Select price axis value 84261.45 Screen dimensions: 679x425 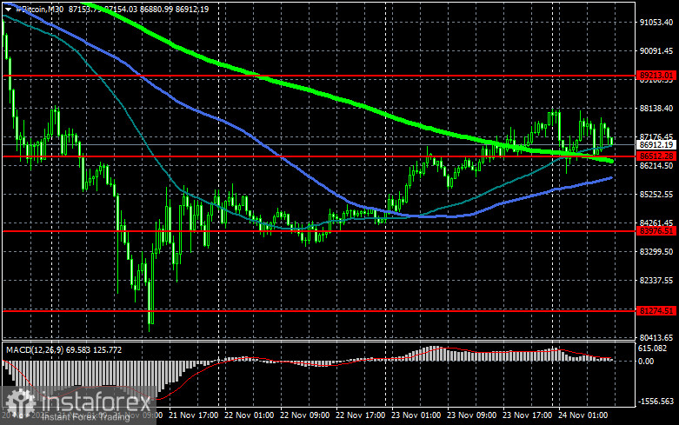(x=656, y=222)
